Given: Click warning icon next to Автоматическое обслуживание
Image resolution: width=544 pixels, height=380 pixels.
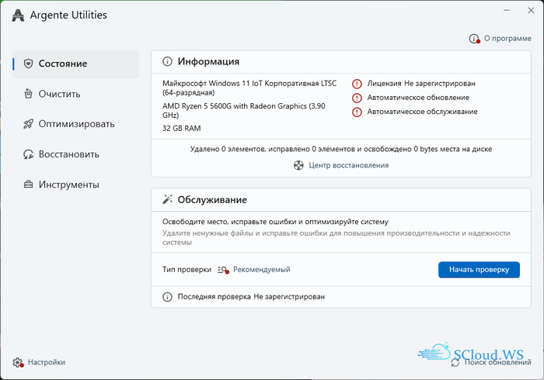Looking at the screenshot, I should pos(357,112).
